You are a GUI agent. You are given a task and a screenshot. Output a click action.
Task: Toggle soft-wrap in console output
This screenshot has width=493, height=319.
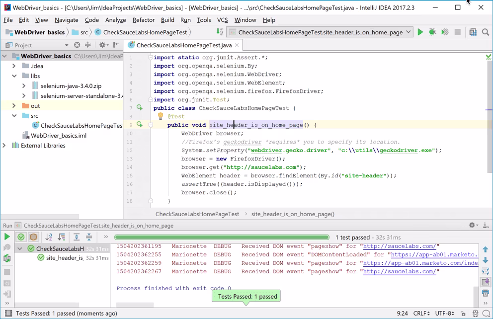[x=486, y=271]
